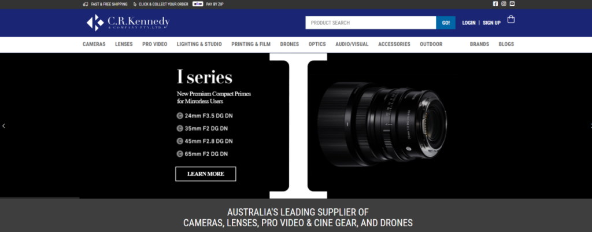Image resolution: width=592 pixels, height=232 pixels.
Task: Open the Instagram social icon
Action: click(x=504, y=4)
